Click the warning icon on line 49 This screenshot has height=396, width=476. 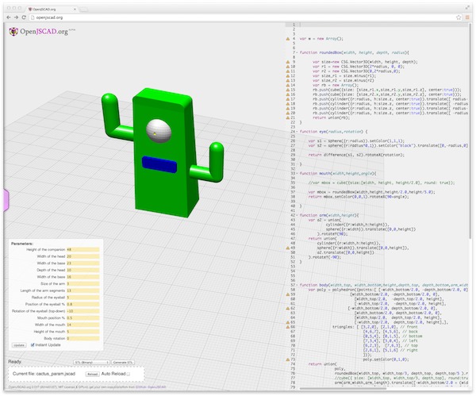[288, 248]
